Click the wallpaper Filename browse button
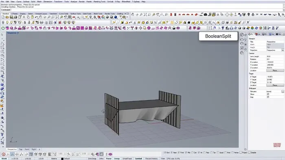This screenshot has width=285, height=160. [x=283, y=91]
